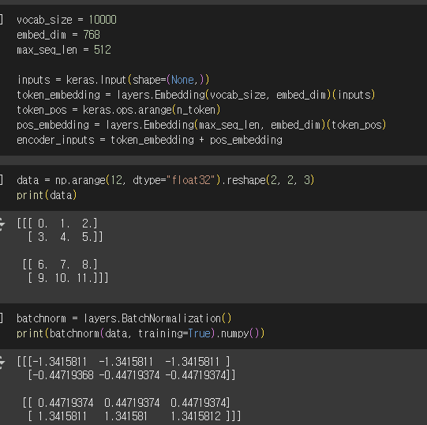The image size is (427, 425).
Task: Click the 'token_embedding = layers.Embedding' code line
Action: click(196, 95)
